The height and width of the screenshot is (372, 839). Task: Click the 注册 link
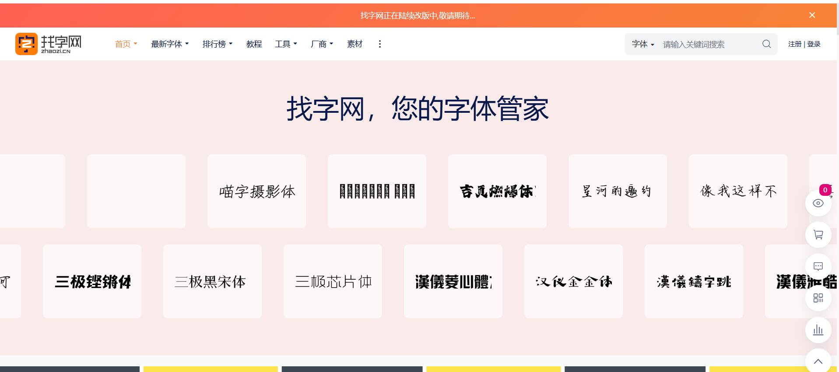click(794, 44)
